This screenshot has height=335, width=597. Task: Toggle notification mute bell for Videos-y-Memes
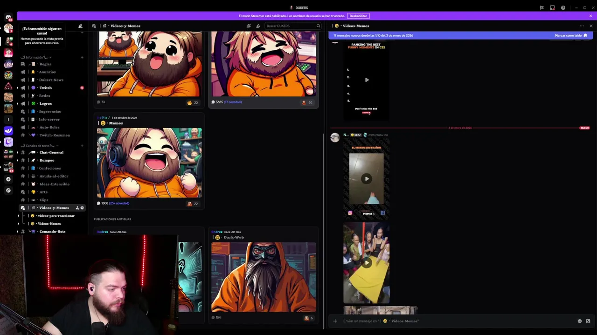coord(249,26)
